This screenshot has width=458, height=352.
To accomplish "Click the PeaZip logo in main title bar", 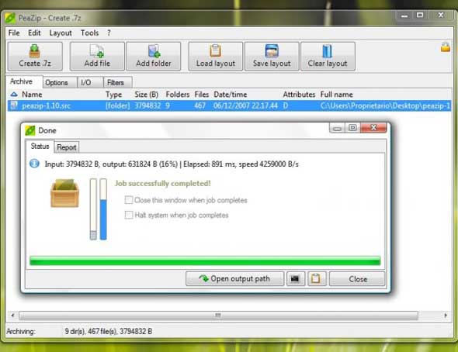I will click(10, 18).
